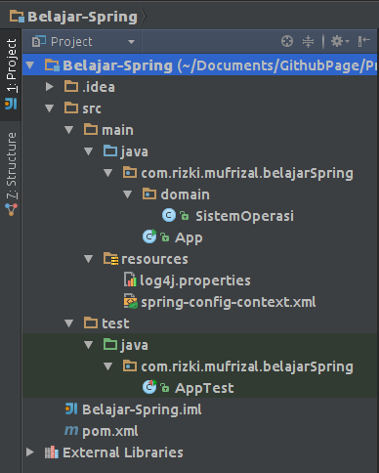Open the Project view dropdown arrow

pos(131,42)
